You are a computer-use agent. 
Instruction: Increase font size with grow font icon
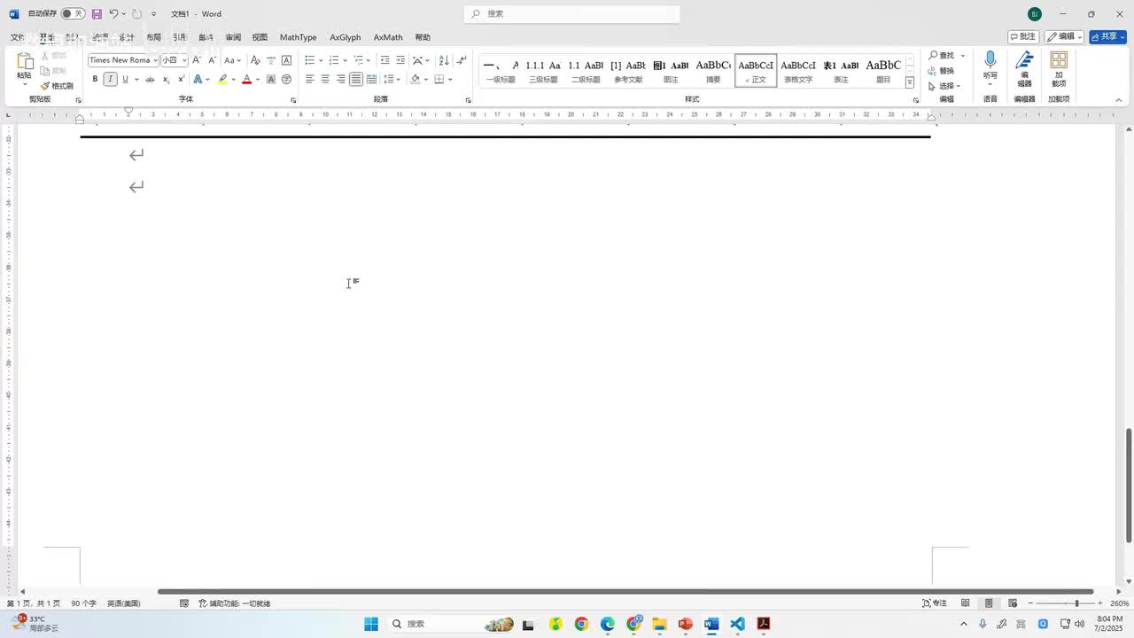click(x=196, y=60)
